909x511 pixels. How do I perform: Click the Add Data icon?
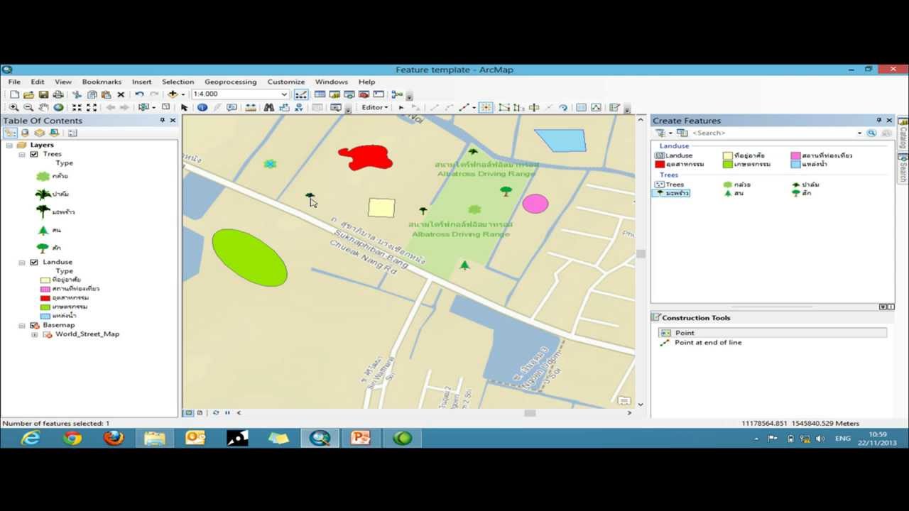(173, 94)
